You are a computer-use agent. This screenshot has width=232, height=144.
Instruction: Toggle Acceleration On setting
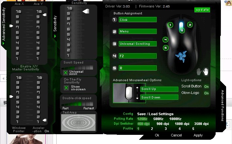(x=47, y=131)
